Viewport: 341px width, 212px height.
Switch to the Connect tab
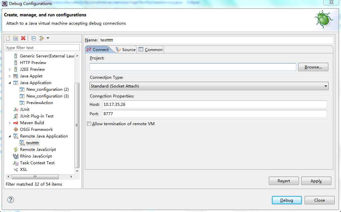point(98,50)
